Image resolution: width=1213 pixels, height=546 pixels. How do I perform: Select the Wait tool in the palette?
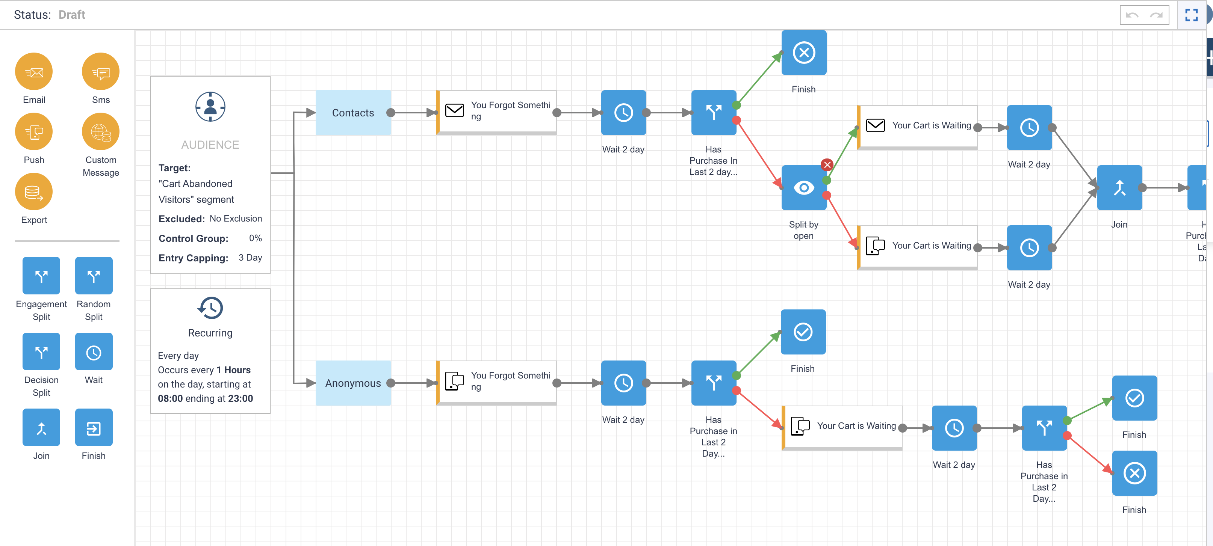point(94,351)
